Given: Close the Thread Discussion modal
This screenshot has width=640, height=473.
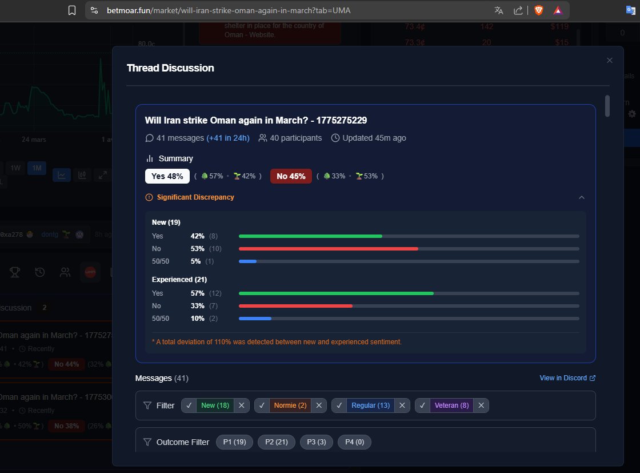Looking at the screenshot, I should (x=609, y=61).
